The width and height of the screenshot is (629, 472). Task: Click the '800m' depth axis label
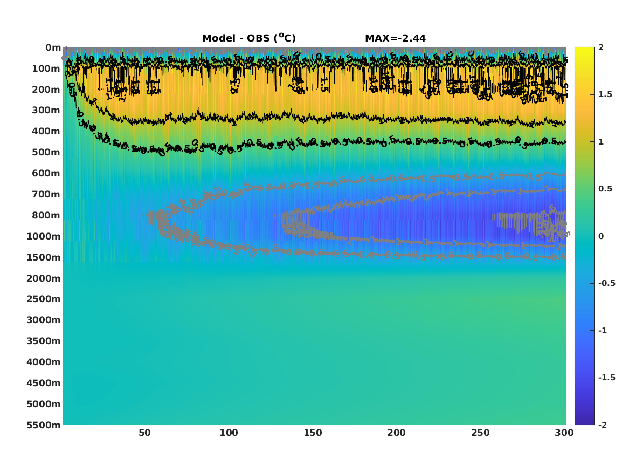[46, 215]
